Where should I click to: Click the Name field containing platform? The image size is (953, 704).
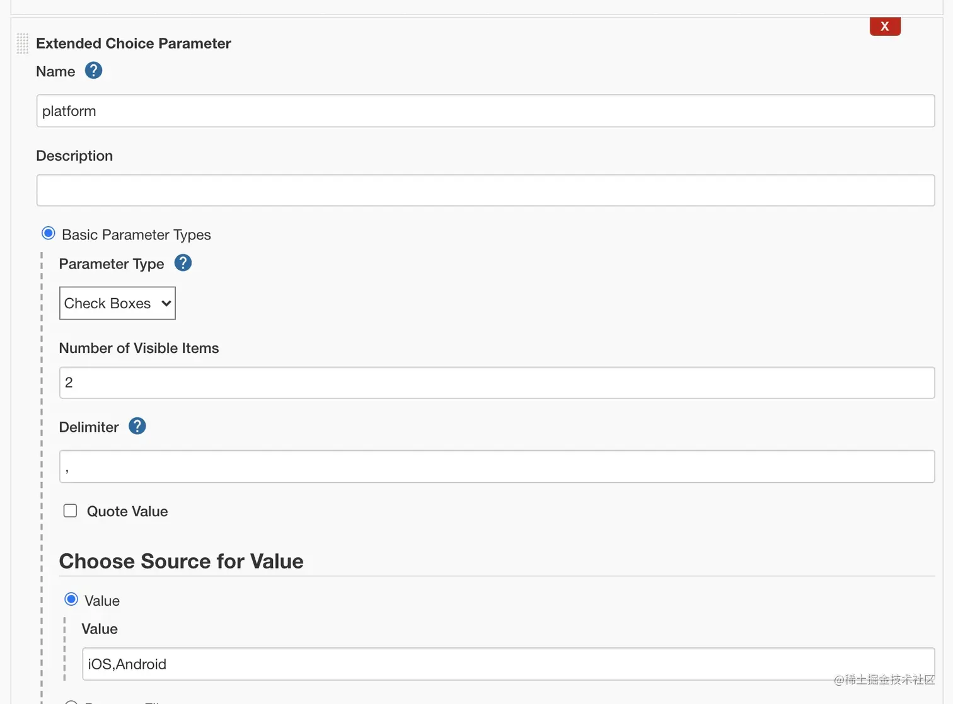(485, 111)
